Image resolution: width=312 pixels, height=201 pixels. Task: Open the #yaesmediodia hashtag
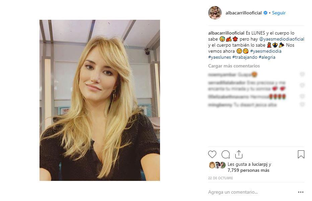(x=266, y=51)
